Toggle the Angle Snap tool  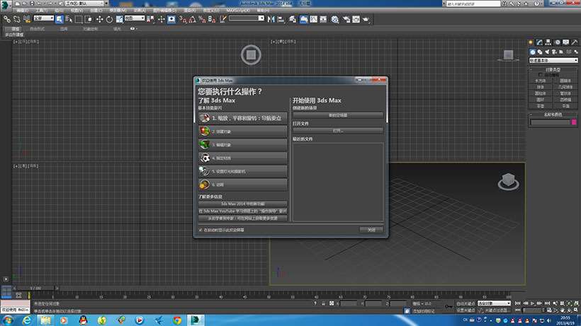point(192,19)
